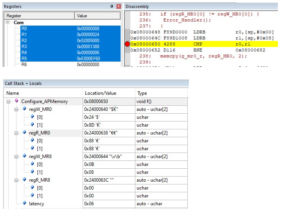The width and height of the screenshot is (281, 210).
Task: Click the regW_MR0 variable icon
Action: (24, 109)
